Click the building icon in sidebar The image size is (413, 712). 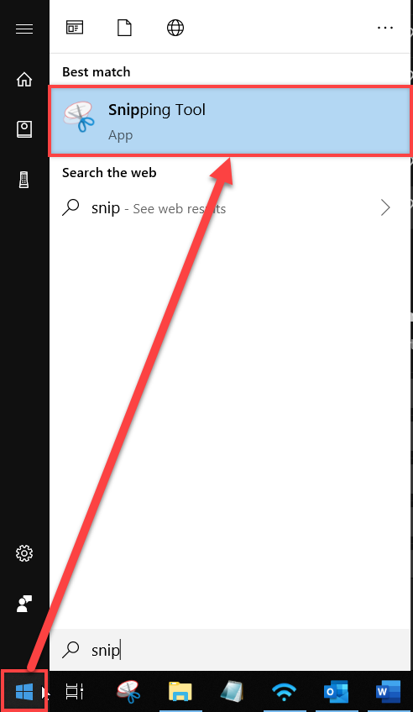click(24, 180)
